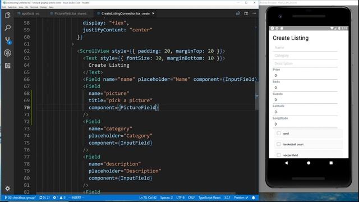This screenshot has width=359, height=202.
Task: Open the Manage gear at sidebar bottom
Action: point(7,189)
